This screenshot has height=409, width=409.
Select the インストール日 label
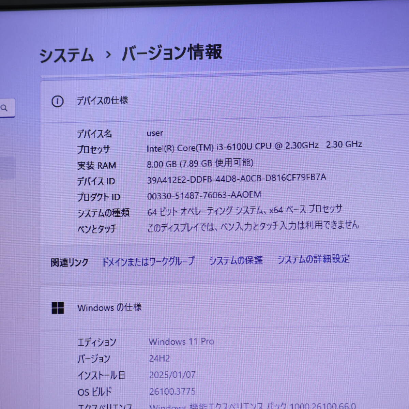pos(102,375)
